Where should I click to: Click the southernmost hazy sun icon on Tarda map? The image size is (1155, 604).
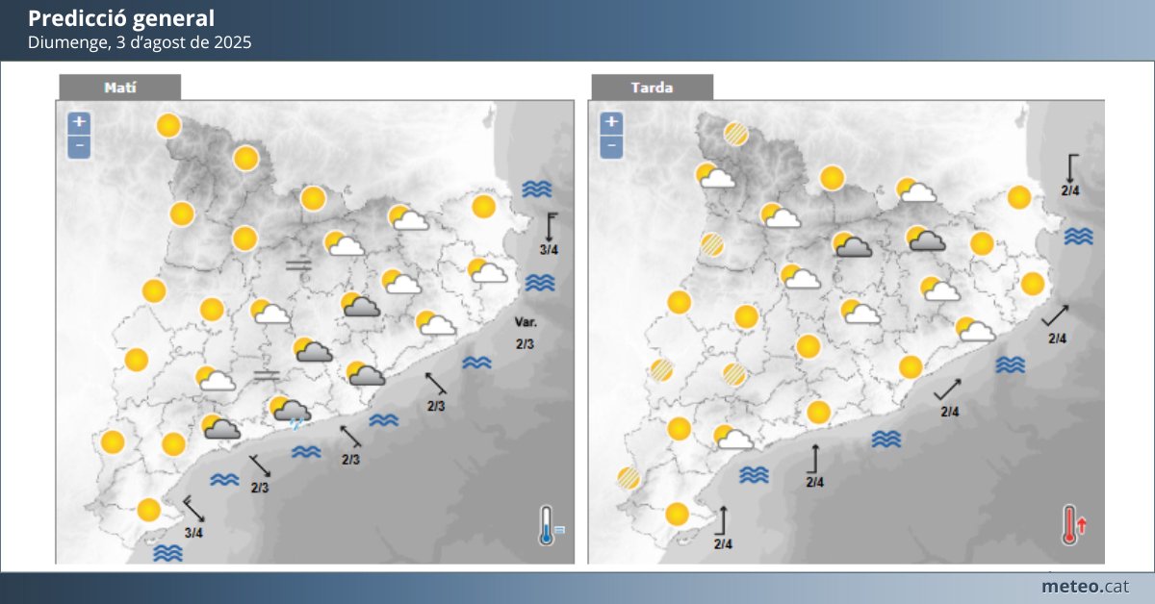pos(629,478)
